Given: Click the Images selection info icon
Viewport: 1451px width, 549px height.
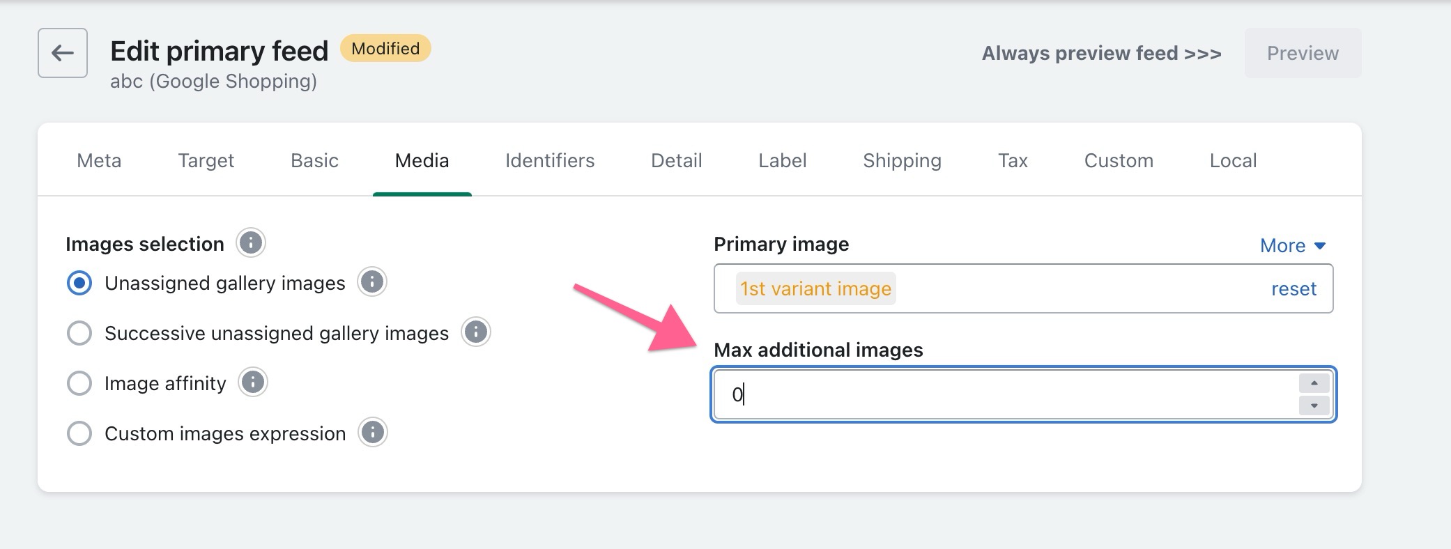Looking at the screenshot, I should [x=250, y=243].
